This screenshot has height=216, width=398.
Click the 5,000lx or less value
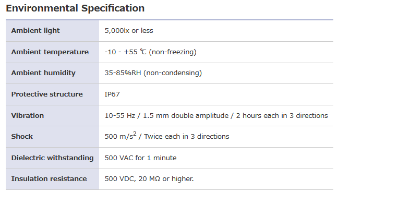click(x=129, y=31)
